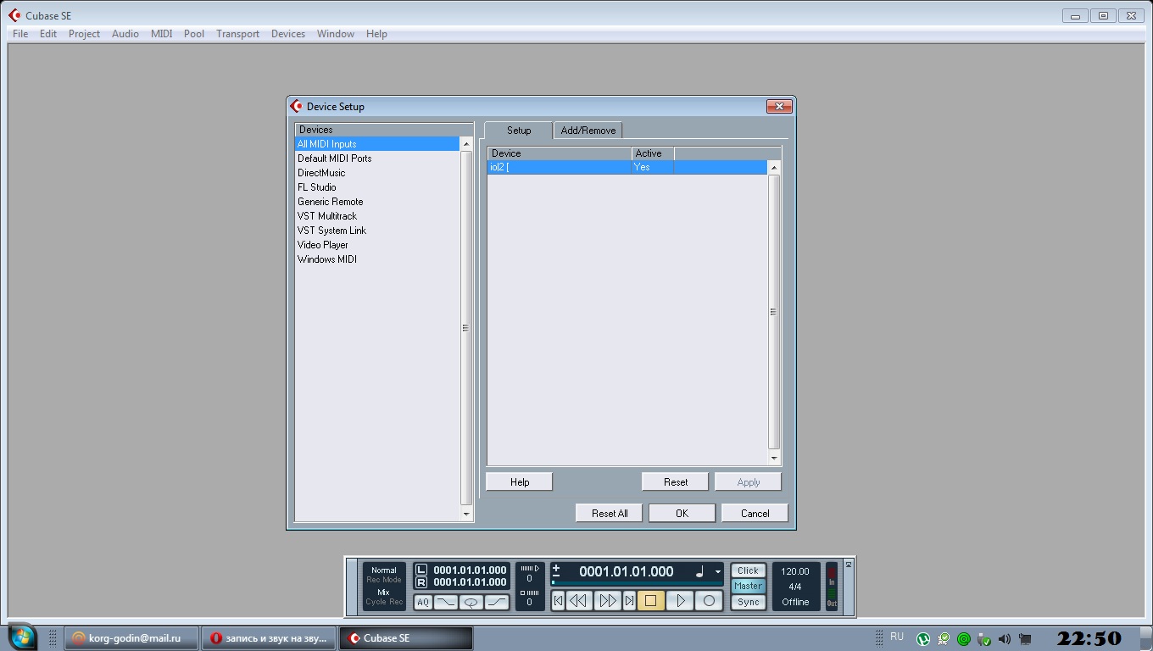1153x651 pixels.
Task: Open the time display format dropdown arrow
Action: point(717,572)
